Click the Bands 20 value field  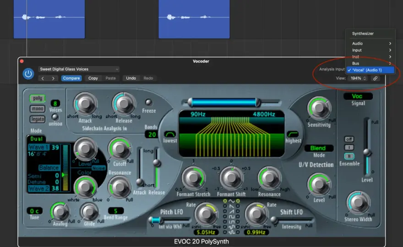point(152,134)
